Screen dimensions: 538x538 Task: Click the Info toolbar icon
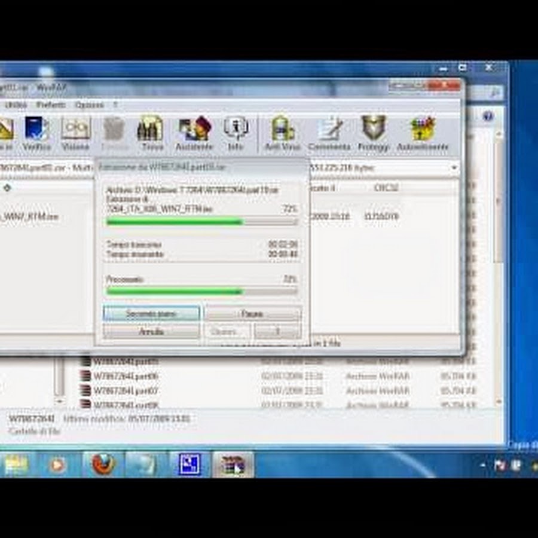pos(236,133)
